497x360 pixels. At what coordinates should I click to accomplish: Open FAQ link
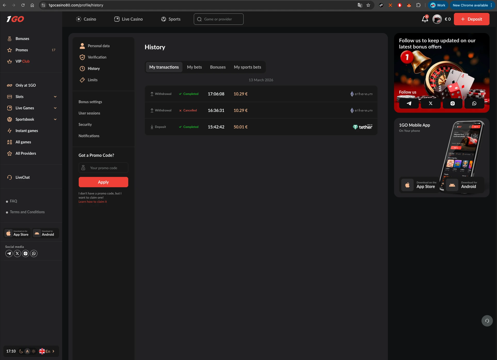click(x=13, y=201)
